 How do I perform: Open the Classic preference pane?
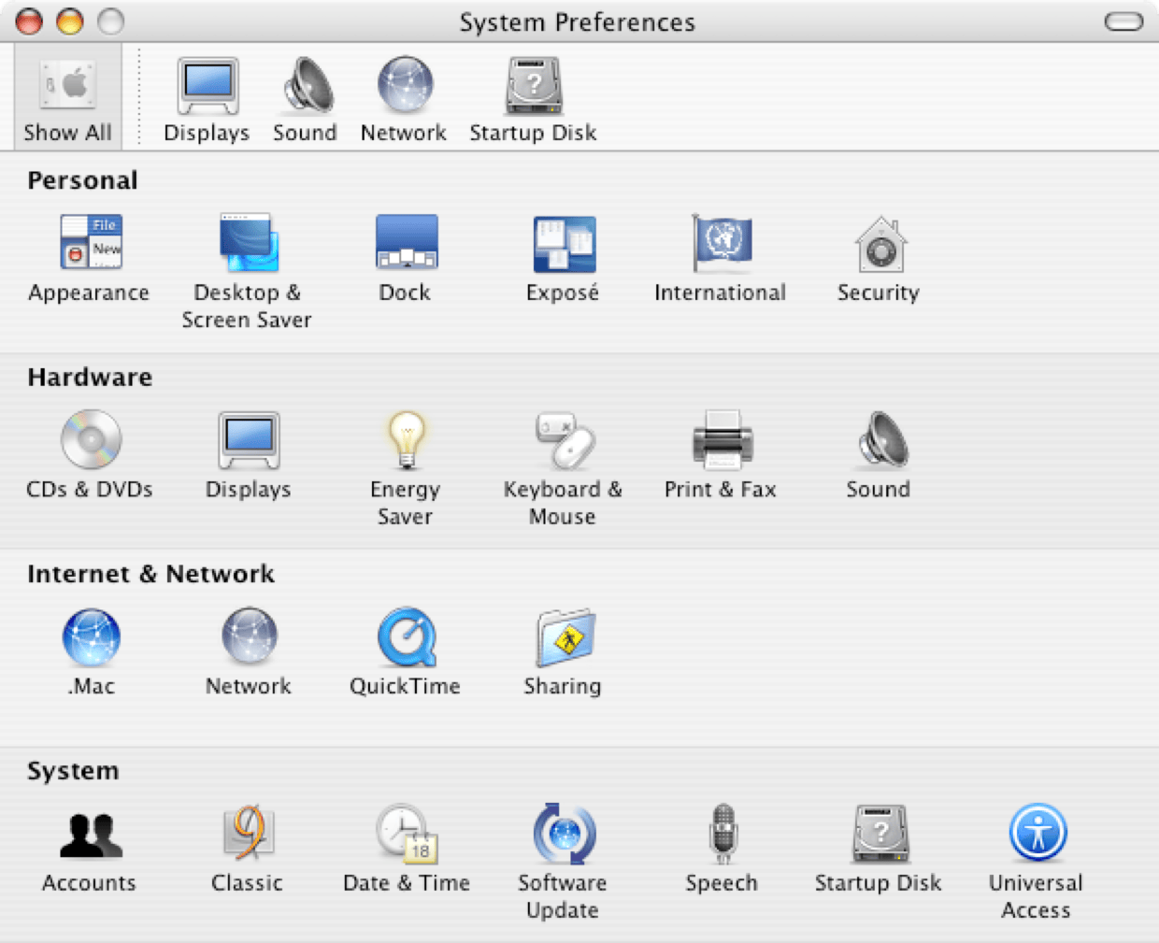pos(247,849)
